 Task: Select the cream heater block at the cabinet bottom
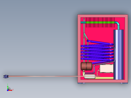(90, 76)
